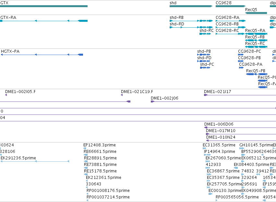
Task: Click the 412933 EST label
Action: 213,165
